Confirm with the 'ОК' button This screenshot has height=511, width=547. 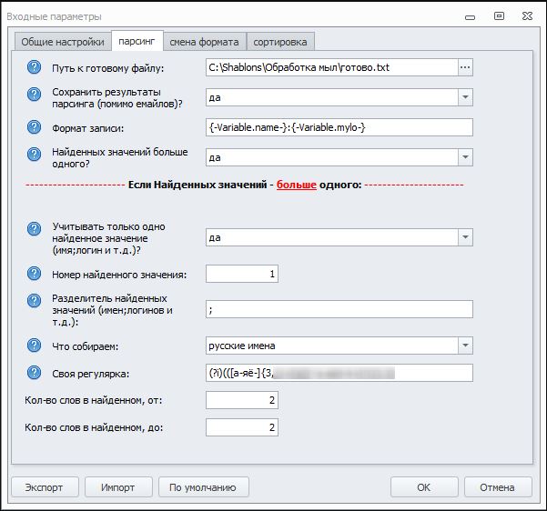tap(424, 487)
